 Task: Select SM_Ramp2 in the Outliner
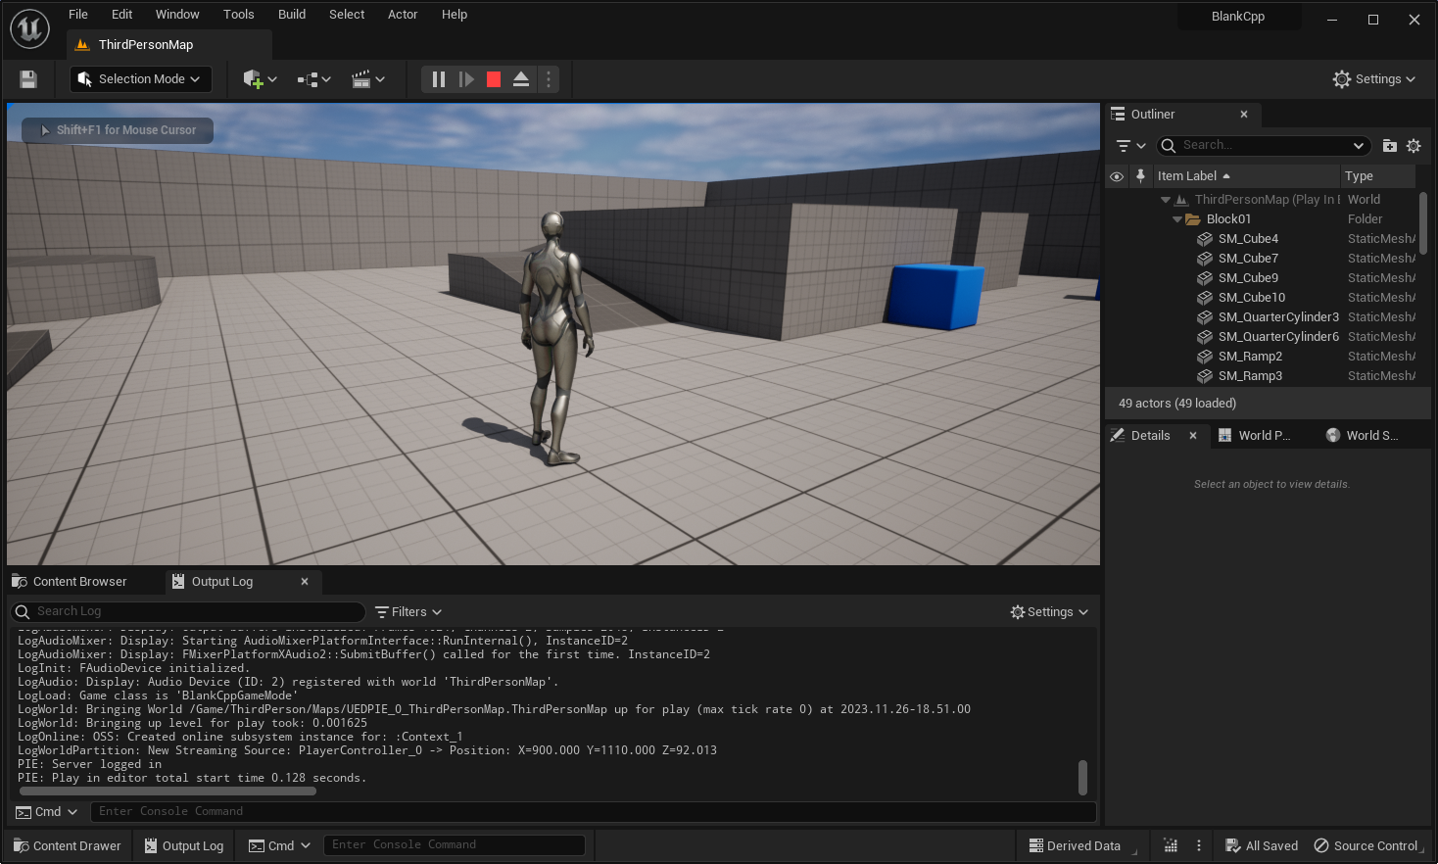click(1262, 357)
